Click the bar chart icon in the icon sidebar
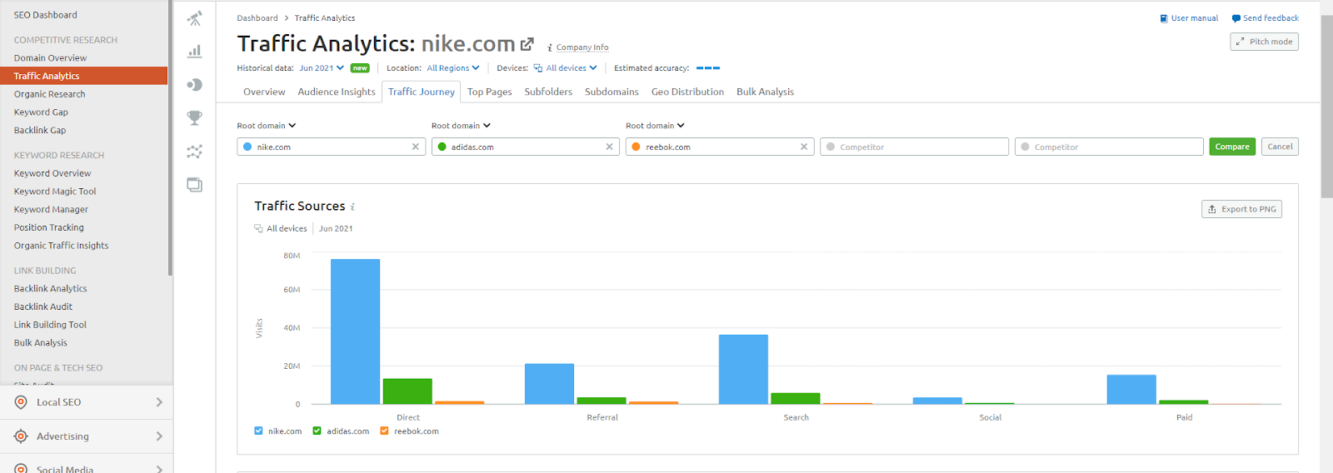 coord(194,52)
